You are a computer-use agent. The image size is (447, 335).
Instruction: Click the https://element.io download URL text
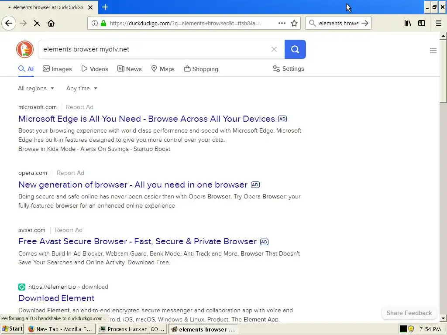pyautogui.click(x=68, y=287)
